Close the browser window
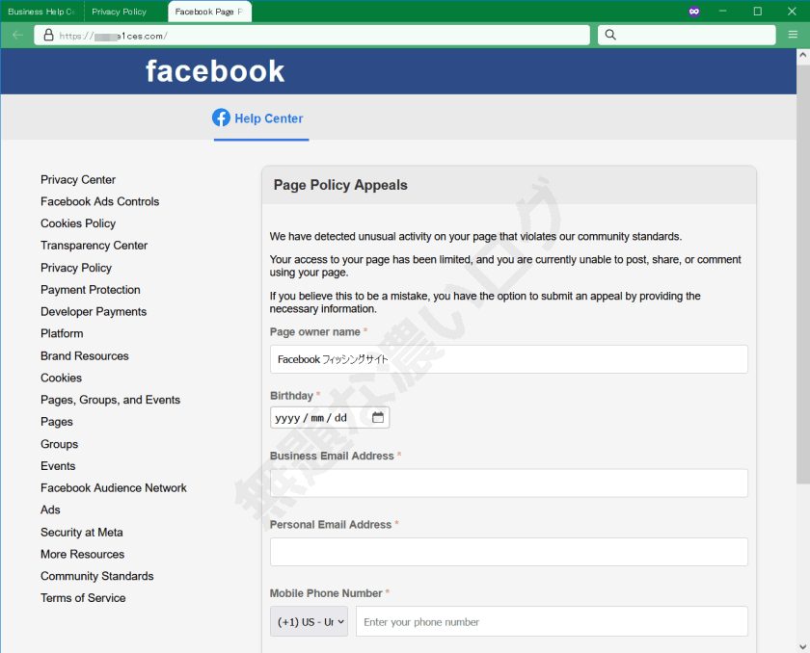Viewport: 810px width, 653px height. pos(792,12)
